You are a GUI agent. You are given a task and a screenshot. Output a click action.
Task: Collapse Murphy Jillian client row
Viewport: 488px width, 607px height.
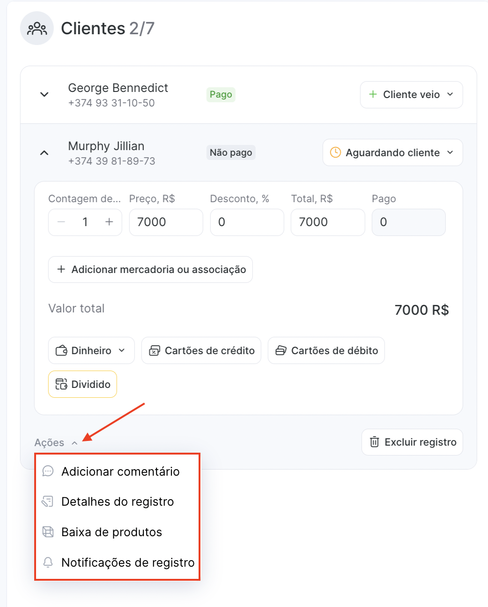pos(44,152)
